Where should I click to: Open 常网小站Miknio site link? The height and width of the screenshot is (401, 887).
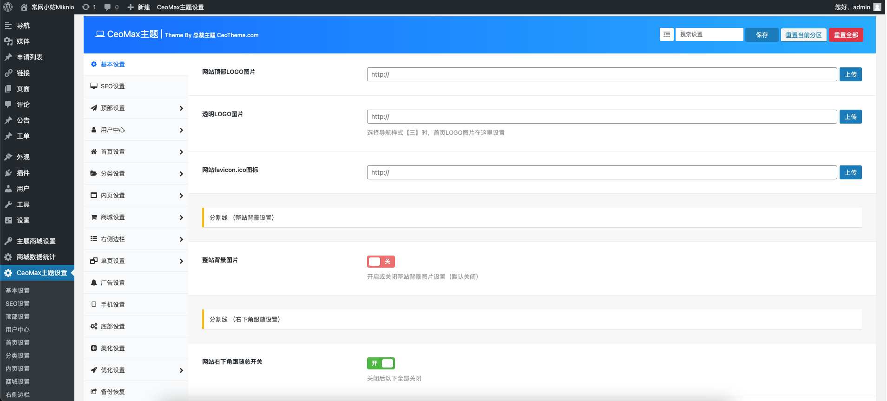coord(47,7)
